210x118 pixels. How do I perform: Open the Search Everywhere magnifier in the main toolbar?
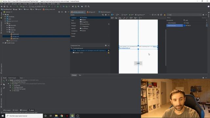(x=89, y=7)
